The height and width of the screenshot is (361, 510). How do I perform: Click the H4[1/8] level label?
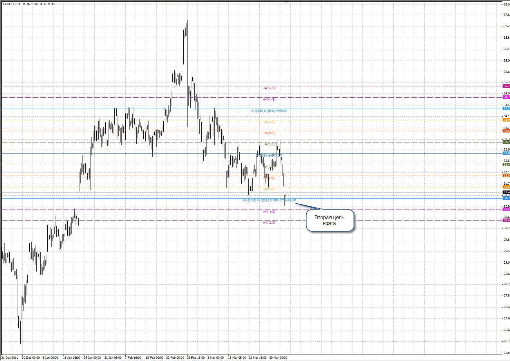pos(269,189)
